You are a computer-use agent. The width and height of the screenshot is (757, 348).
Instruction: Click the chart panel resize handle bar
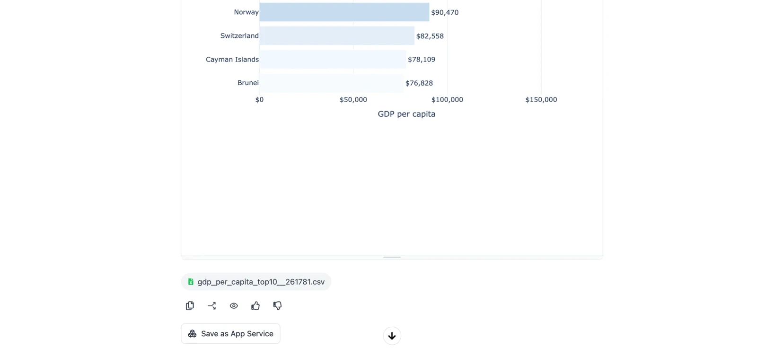click(392, 257)
